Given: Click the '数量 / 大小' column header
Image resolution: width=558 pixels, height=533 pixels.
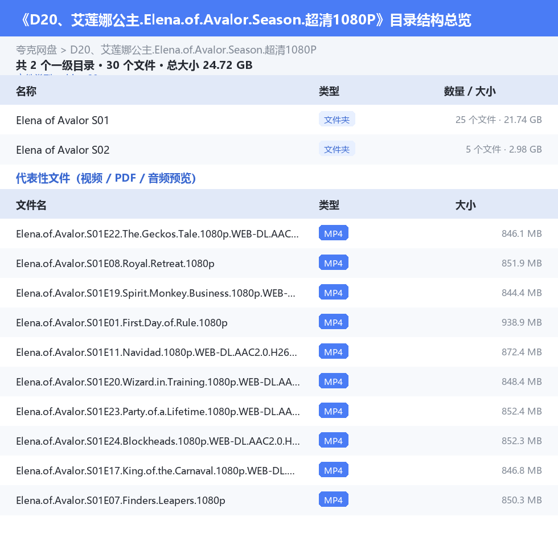Looking at the screenshot, I should click(470, 92).
